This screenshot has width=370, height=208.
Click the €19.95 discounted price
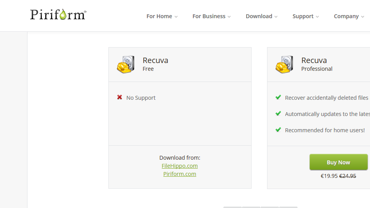coord(329,176)
